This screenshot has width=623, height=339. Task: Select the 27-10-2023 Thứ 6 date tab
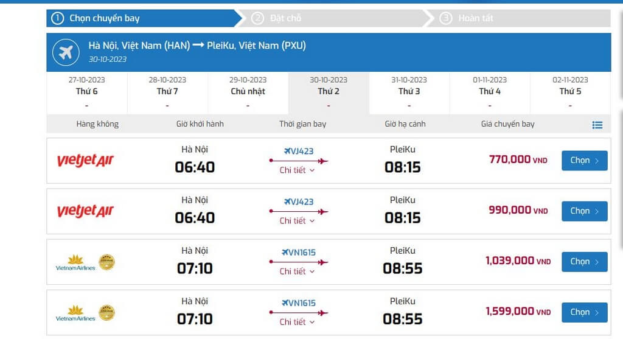86,93
